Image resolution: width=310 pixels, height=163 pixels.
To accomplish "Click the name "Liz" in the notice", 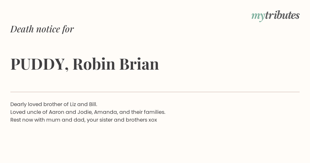I will [73, 104].
